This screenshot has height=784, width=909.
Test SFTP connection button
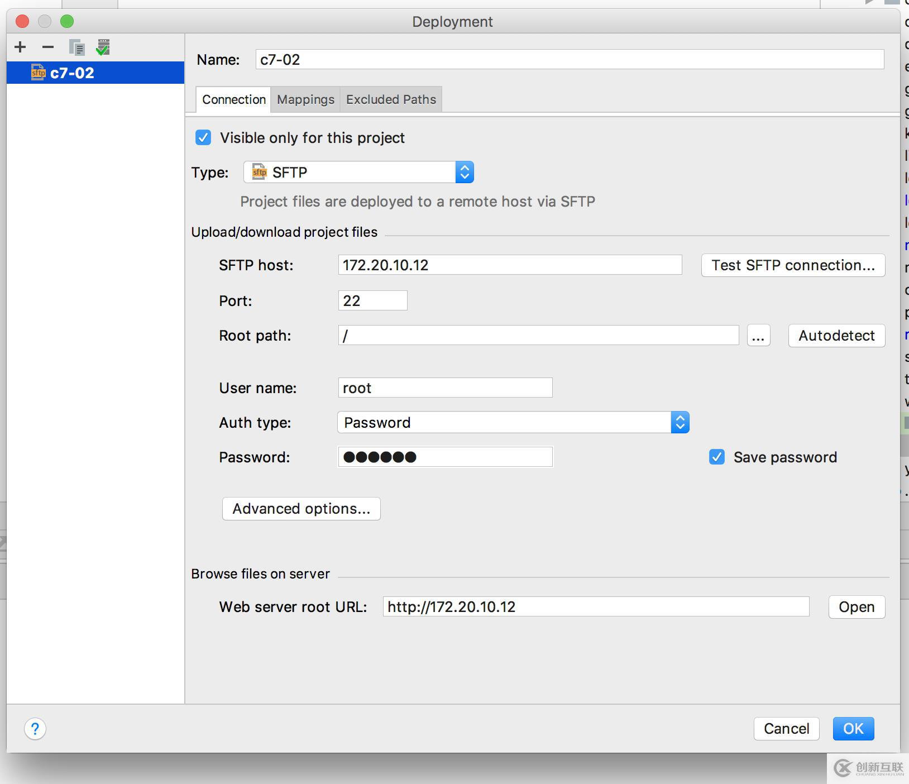point(793,265)
